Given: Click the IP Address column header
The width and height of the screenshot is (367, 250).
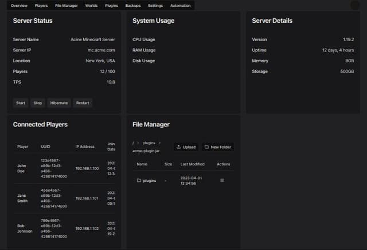Looking at the screenshot, I should coord(85,146).
